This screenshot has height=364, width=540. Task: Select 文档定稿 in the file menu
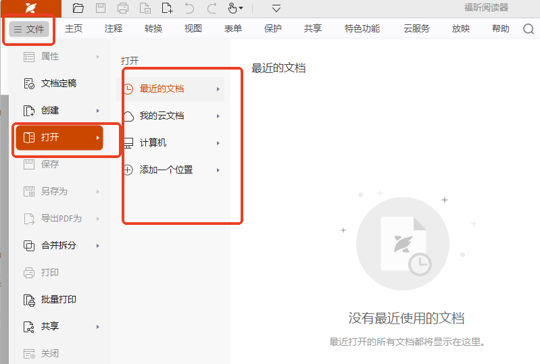tap(59, 84)
